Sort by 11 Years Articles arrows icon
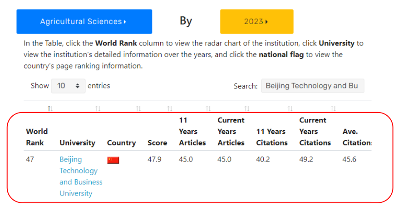Viewport: 408px width, 211px height. pyautogui.click(x=208, y=108)
